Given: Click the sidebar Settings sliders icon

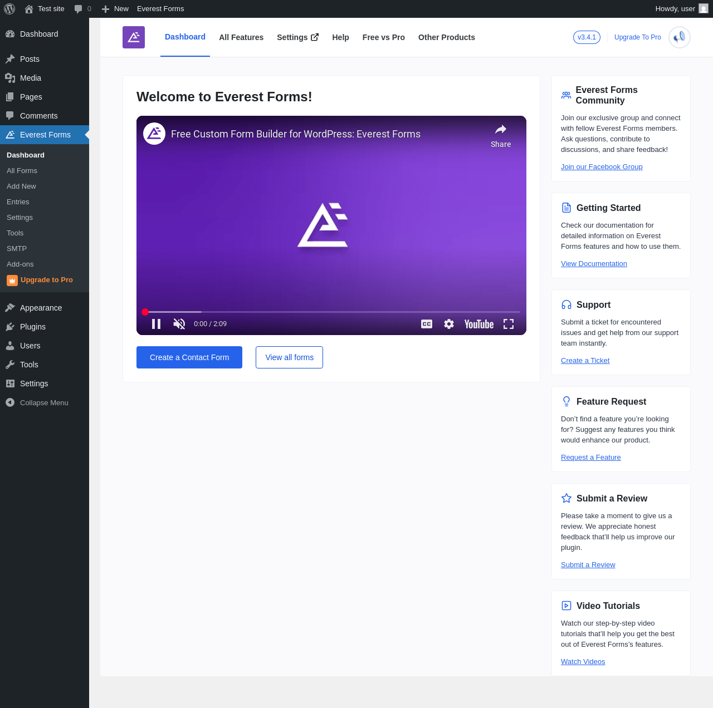Looking at the screenshot, I should tap(10, 383).
